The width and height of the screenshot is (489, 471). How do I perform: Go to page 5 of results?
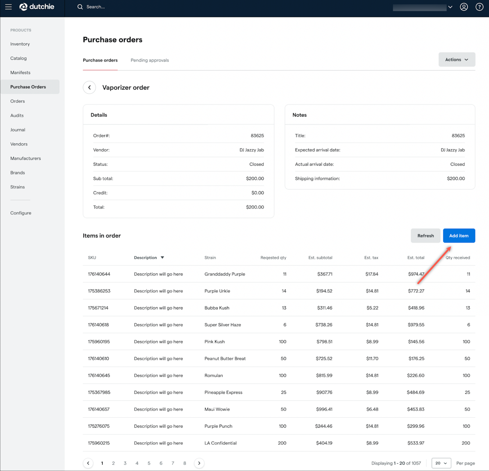(x=149, y=463)
